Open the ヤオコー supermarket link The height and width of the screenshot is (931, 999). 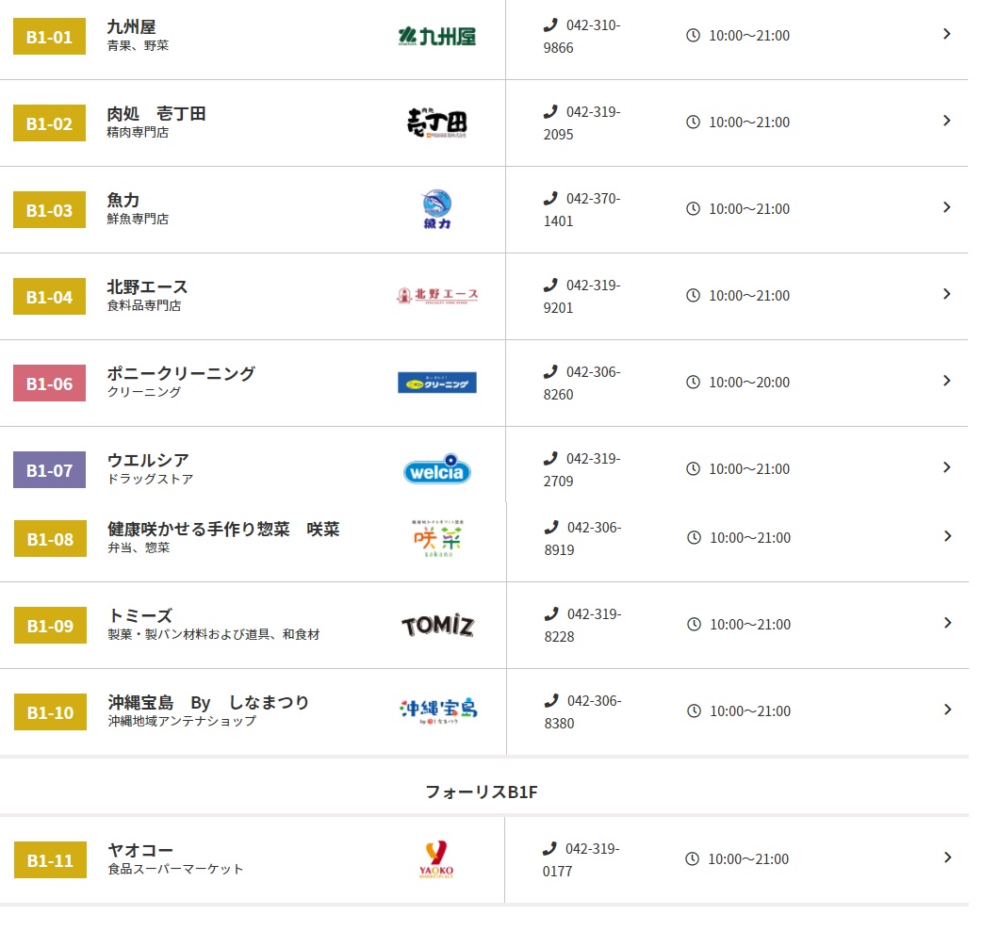(140, 850)
